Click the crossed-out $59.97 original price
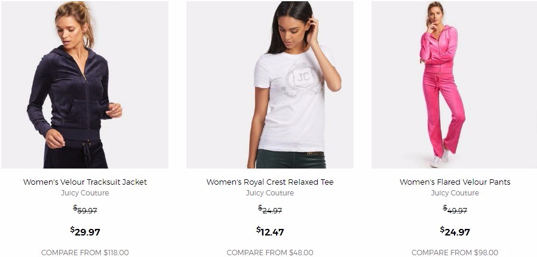This screenshot has height=257, width=537. click(85, 210)
